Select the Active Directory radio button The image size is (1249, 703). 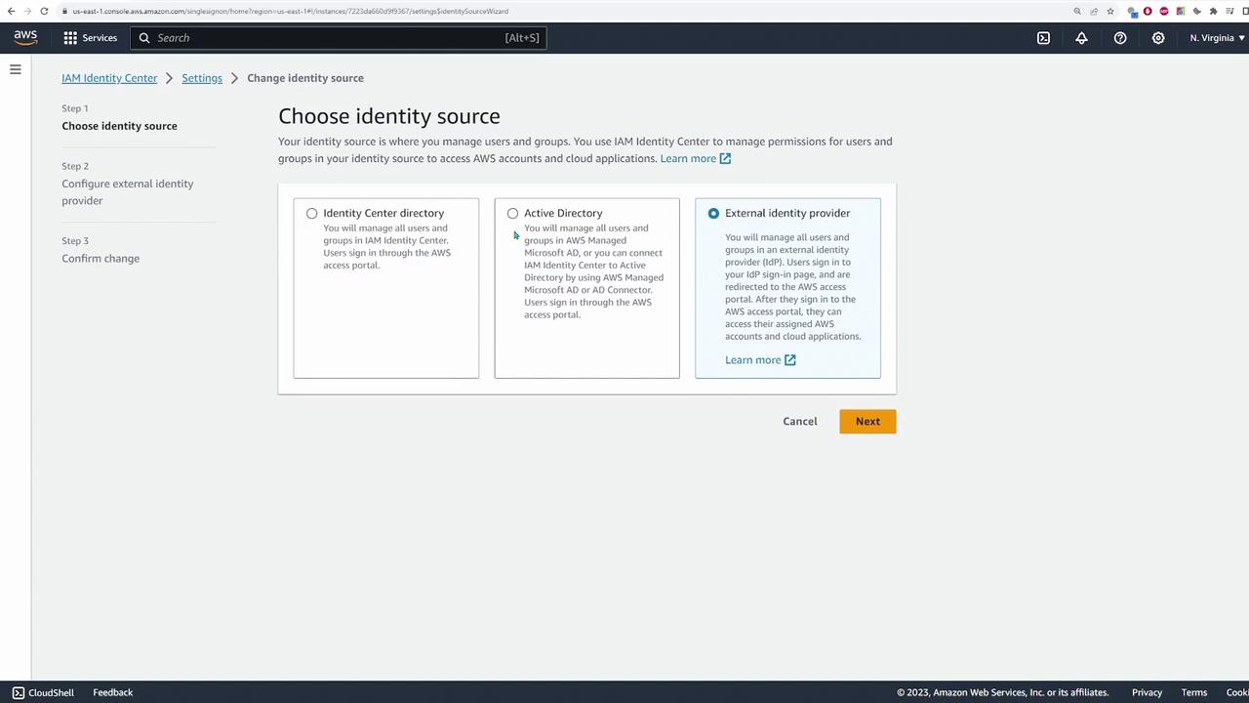pyautogui.click(x=512, y=213)
